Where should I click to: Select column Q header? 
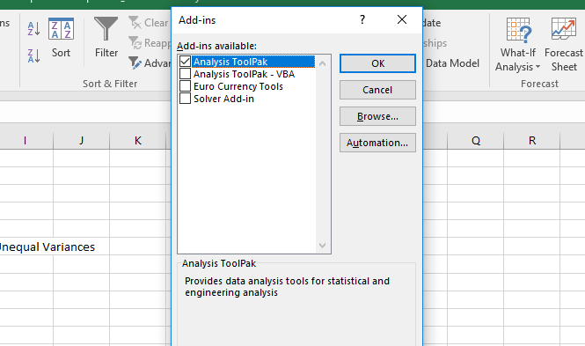[476, 141]
